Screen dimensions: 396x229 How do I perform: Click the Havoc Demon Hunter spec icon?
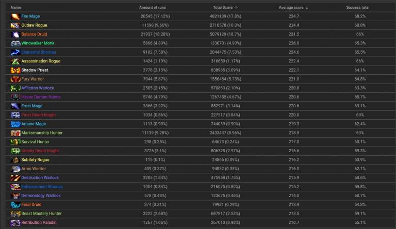point(15,97)
